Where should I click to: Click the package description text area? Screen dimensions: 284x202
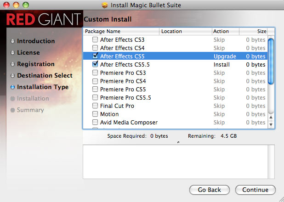(x=175, y=162)
